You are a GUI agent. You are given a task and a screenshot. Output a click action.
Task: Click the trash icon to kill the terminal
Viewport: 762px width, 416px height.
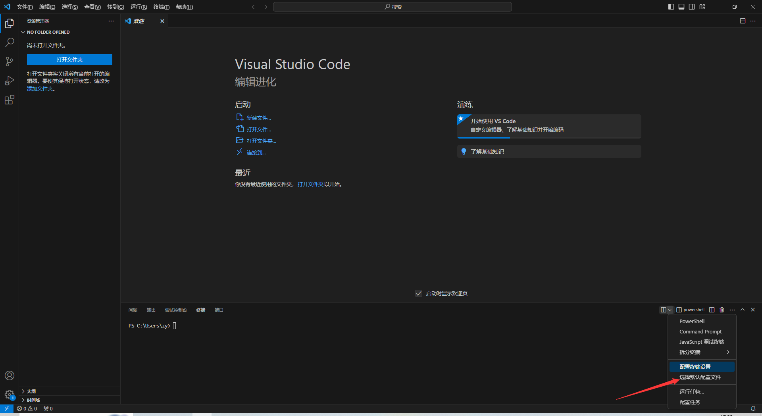[722, 310]
